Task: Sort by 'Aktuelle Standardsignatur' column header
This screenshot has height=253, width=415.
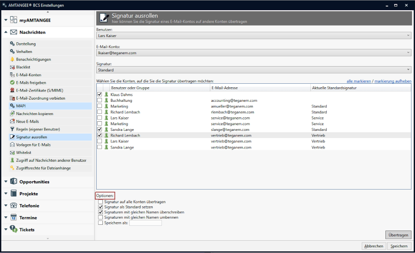Action: point(361,88)
